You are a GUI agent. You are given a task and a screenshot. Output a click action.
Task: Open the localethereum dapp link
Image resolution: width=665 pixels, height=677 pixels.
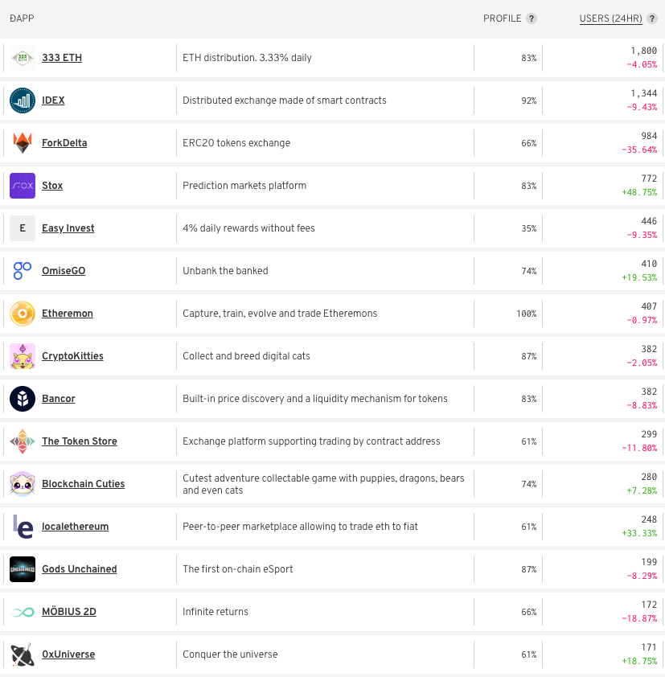coord(75,527)
